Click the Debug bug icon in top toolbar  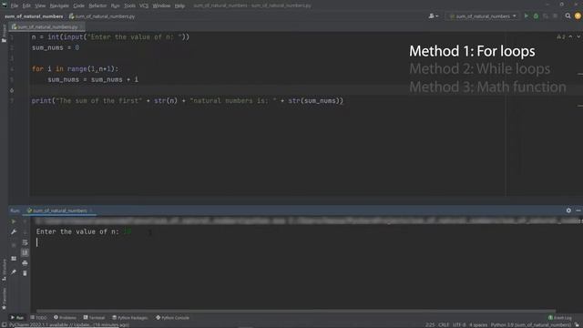pos(536,16)
